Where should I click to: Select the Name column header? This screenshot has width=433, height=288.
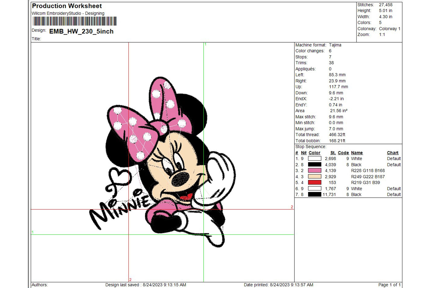click(x=357, y=153)
